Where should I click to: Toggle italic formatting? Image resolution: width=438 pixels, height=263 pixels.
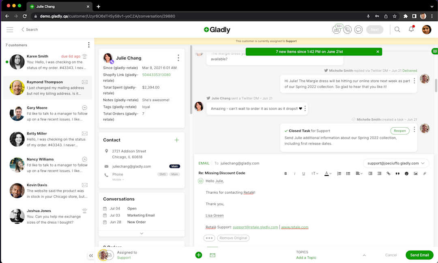tap(294, 174)
